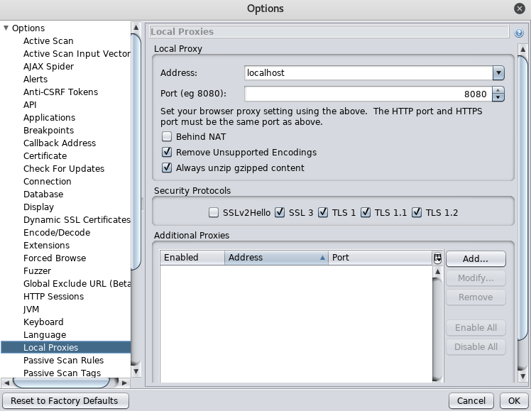Click into the Address text field

[368, 73]
